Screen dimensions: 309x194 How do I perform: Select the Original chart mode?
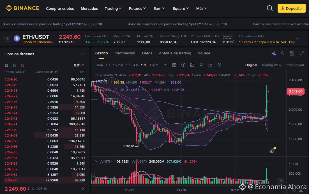pos(251,65)
